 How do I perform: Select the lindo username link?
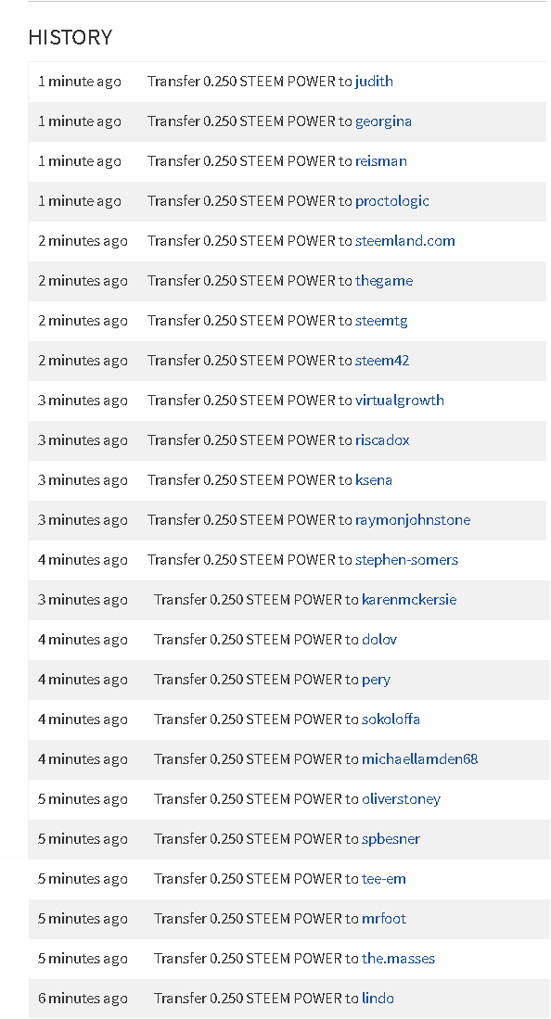378,999
